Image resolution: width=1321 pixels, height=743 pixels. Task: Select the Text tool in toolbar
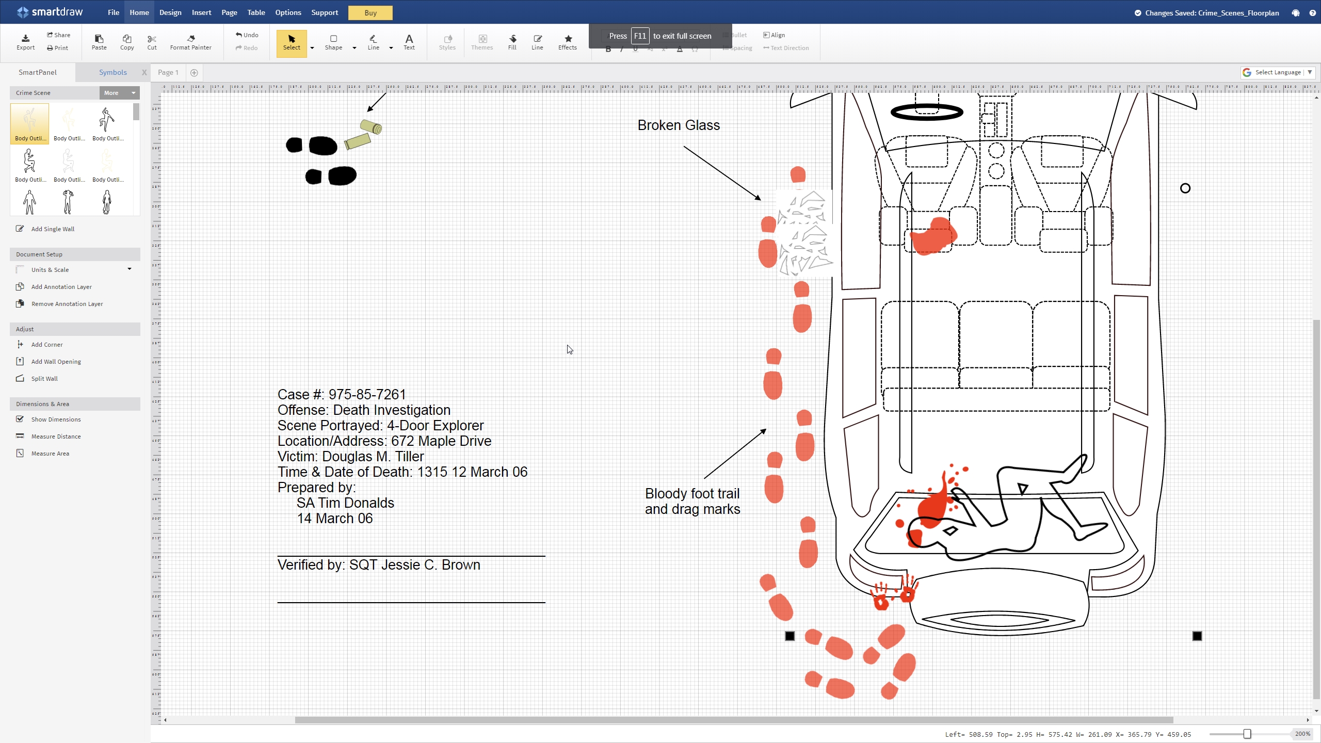click(x=409, y=41)
